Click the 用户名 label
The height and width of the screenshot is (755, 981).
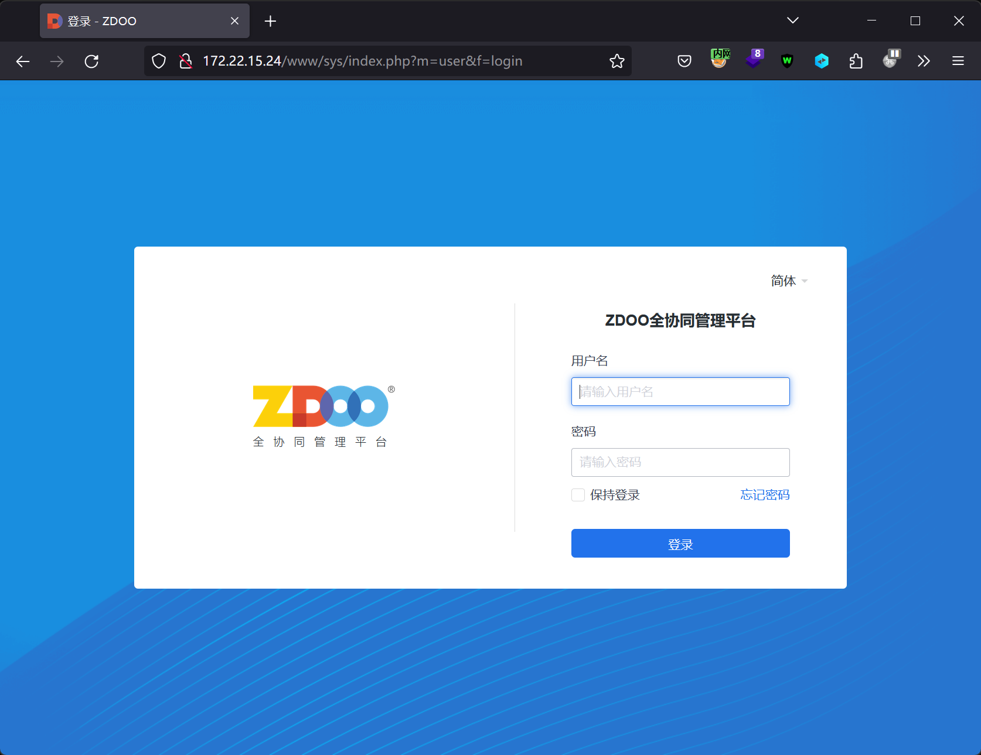590,361
